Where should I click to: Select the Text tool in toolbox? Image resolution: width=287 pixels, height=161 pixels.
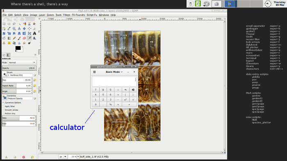34,34
